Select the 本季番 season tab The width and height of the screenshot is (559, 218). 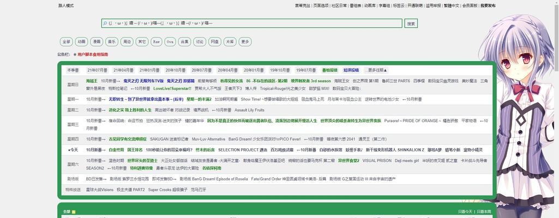tap(73, 70)
